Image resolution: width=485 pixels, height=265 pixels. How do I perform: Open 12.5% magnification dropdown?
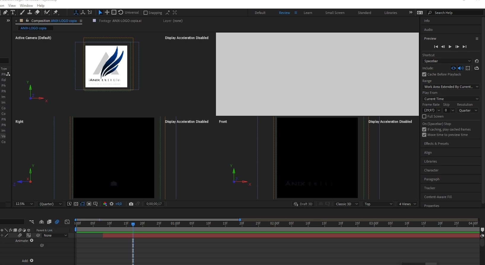coord(24,204)
